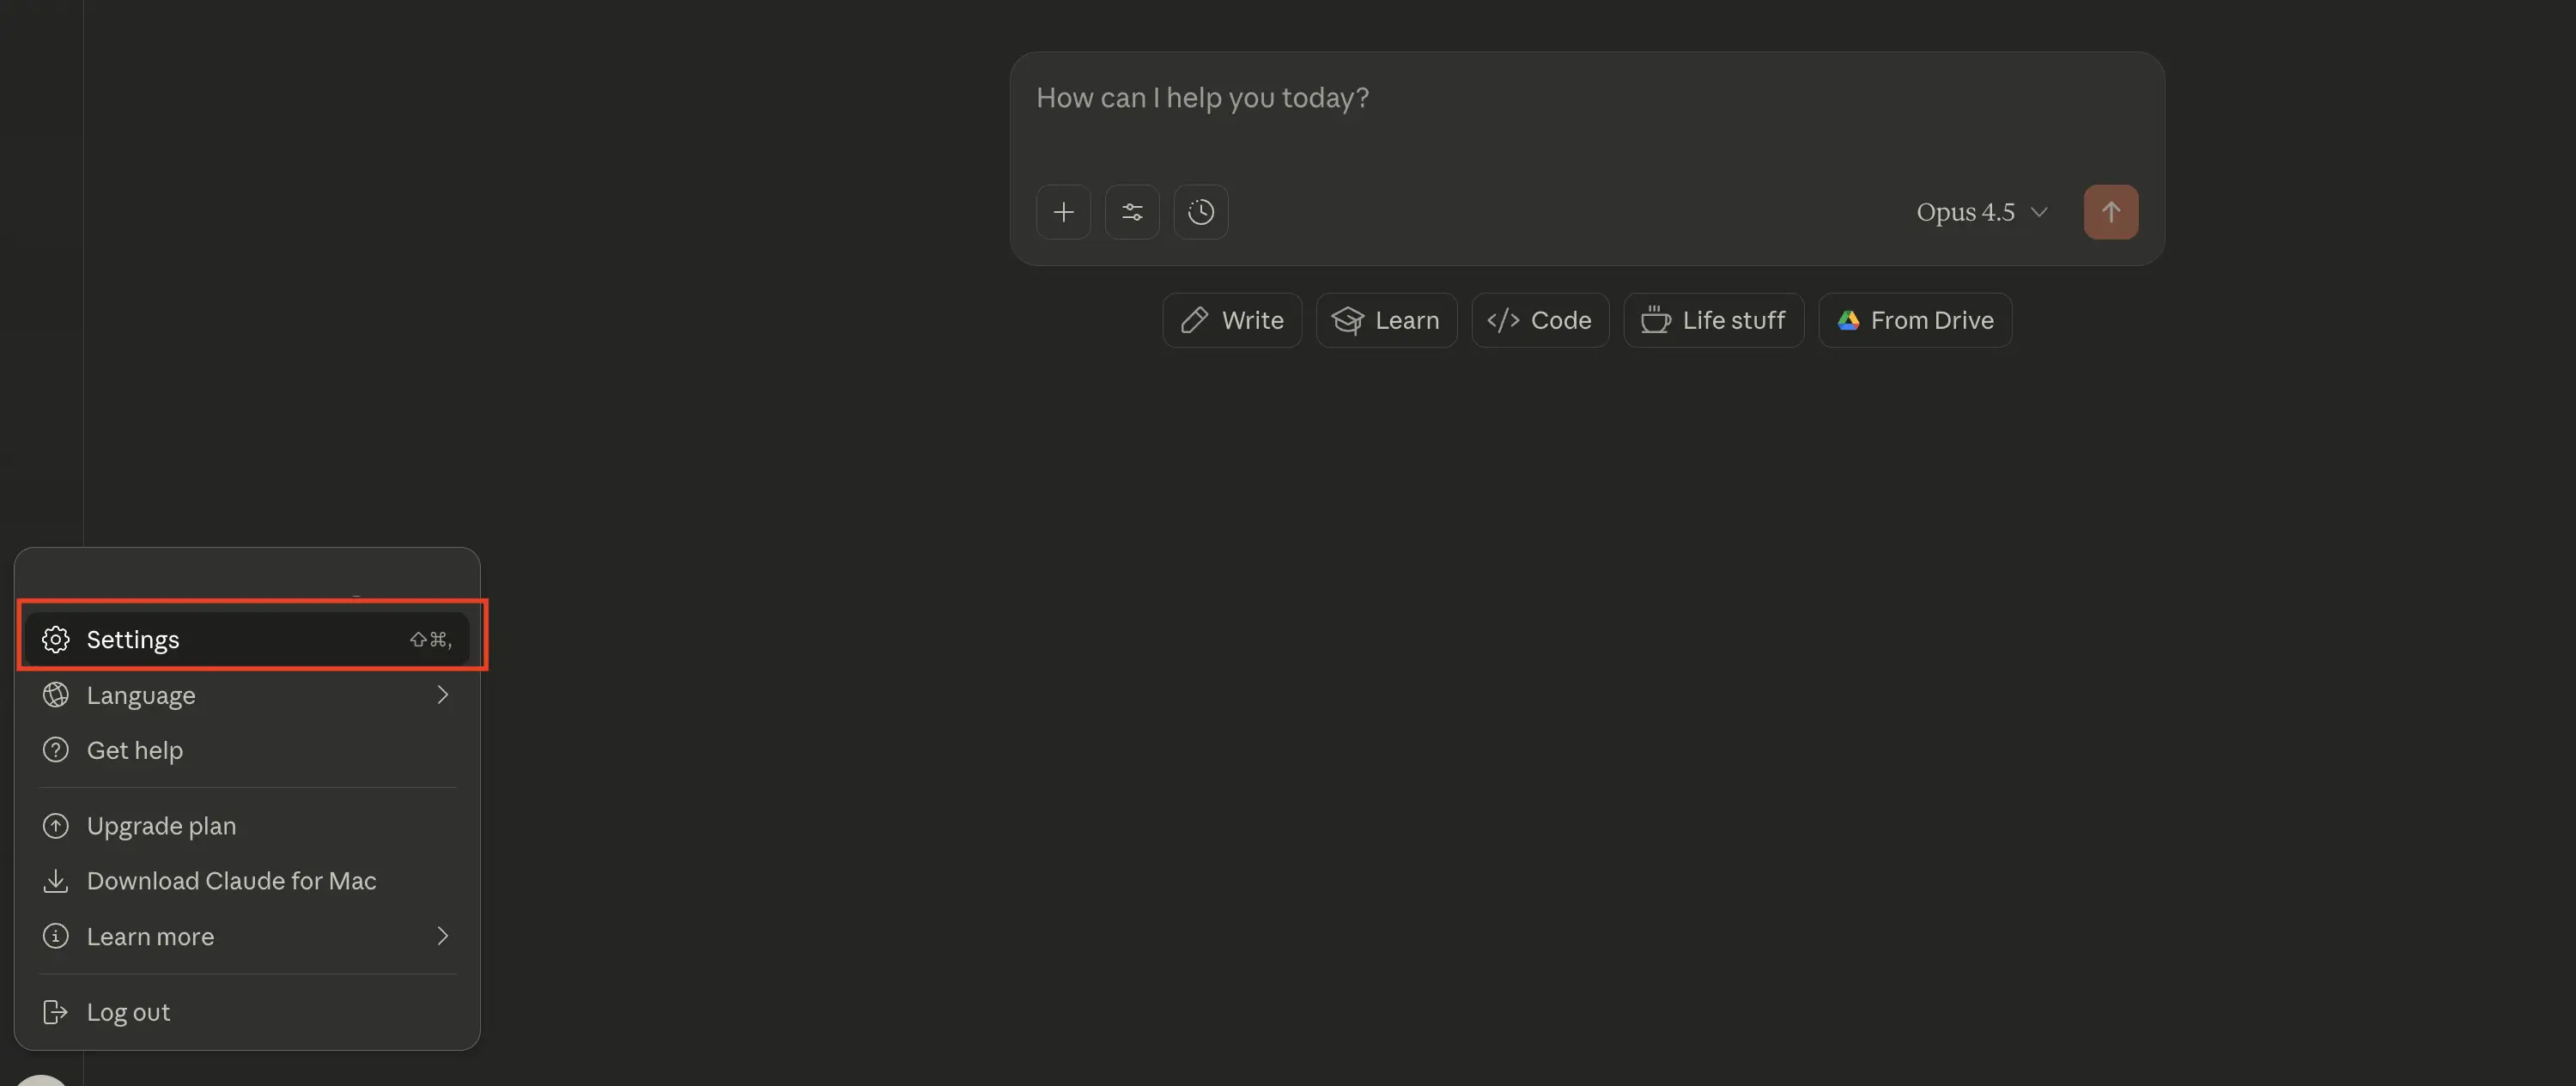Expand the Learn more submenu
This screenshot has height=1086, width=2576.
click(442, 936)
